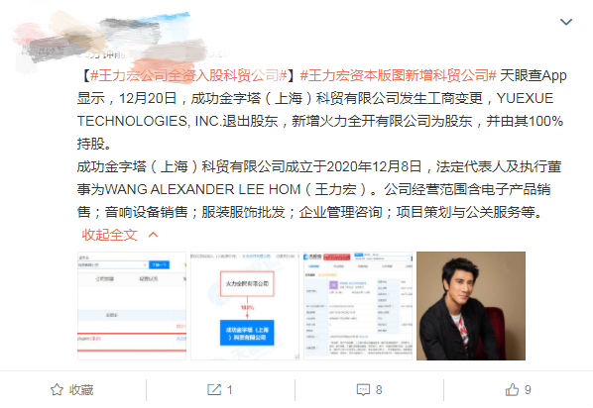The width and height of the screenshot is (593, 408).
Task: Click the blurred post timestamp
Action: (101, 54)
